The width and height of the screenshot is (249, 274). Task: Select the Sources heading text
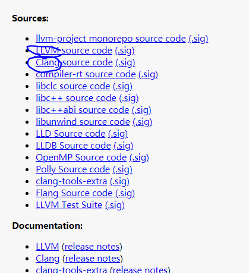tap(30, 18)
